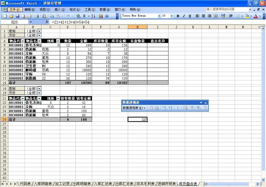Click the Borders icon
Screen dimensions: 266x187
click(238, 16)
